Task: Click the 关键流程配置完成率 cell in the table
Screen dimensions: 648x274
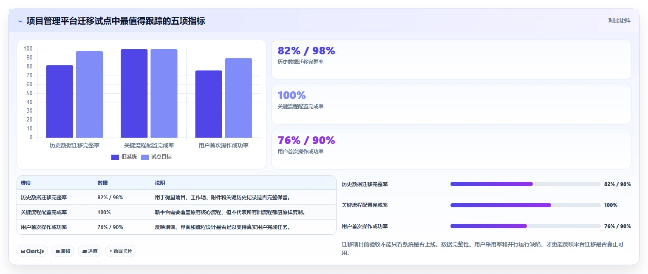Action: (44, 212)
